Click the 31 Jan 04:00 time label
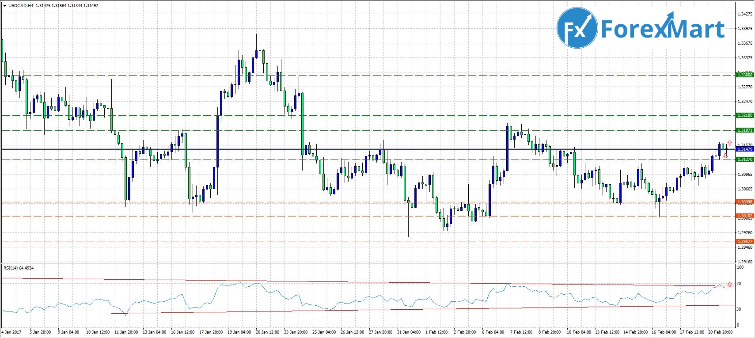 [409, 332]
